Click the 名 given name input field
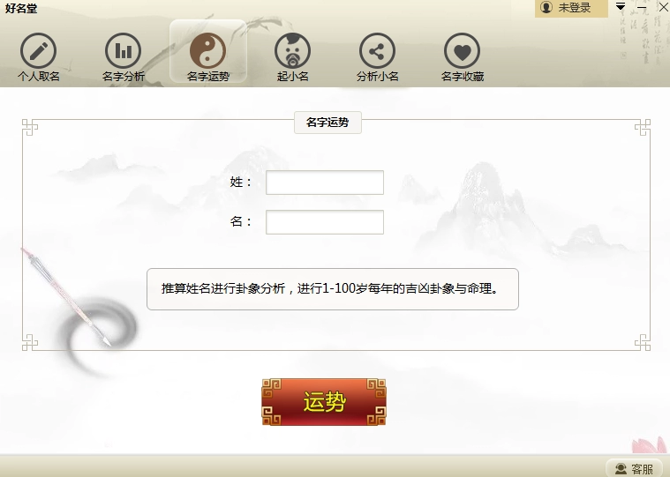Viewport: 670px width, 477px height. tap(325, 222)
